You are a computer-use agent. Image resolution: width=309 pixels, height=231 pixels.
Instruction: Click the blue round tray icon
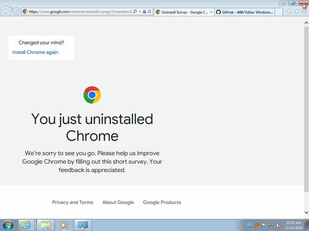pyautogui.click(x=249, y=225)
